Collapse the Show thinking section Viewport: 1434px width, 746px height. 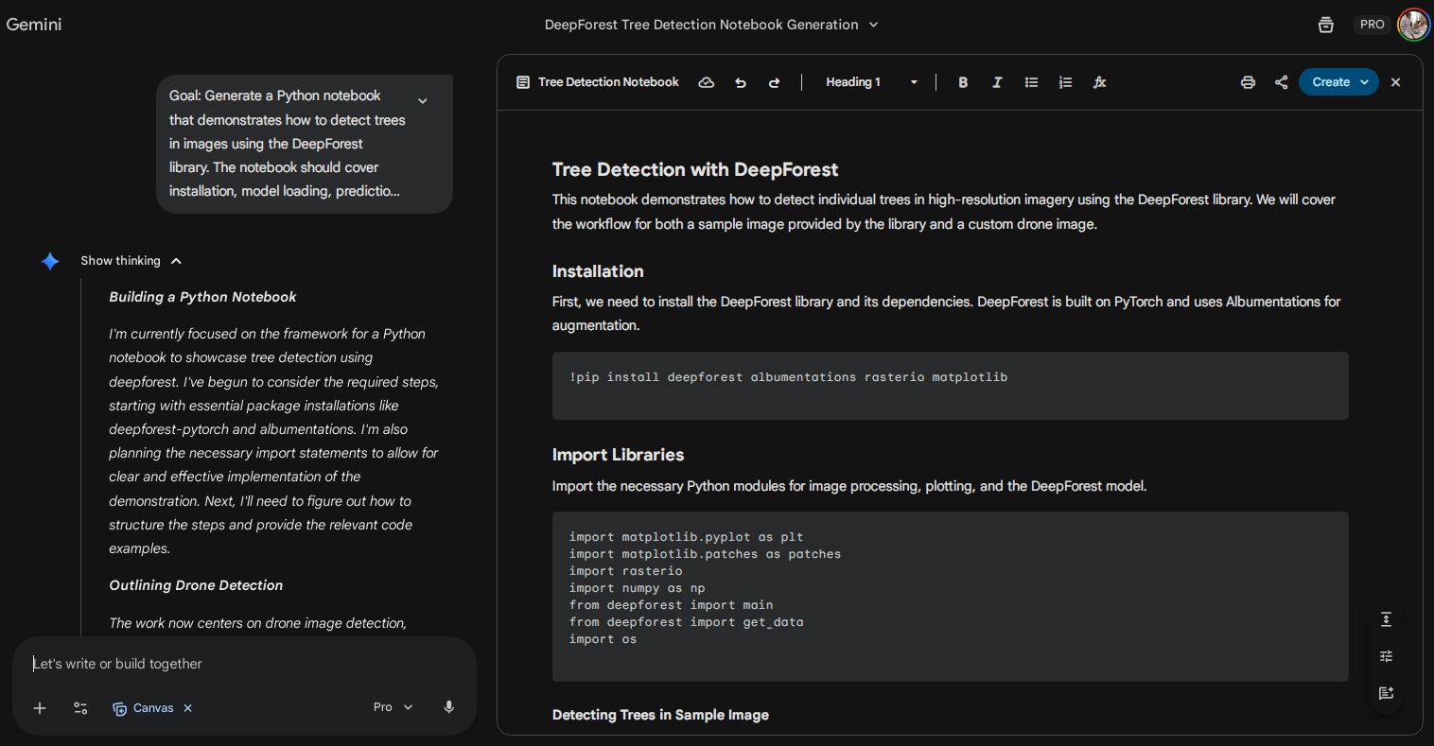point(131,261)
